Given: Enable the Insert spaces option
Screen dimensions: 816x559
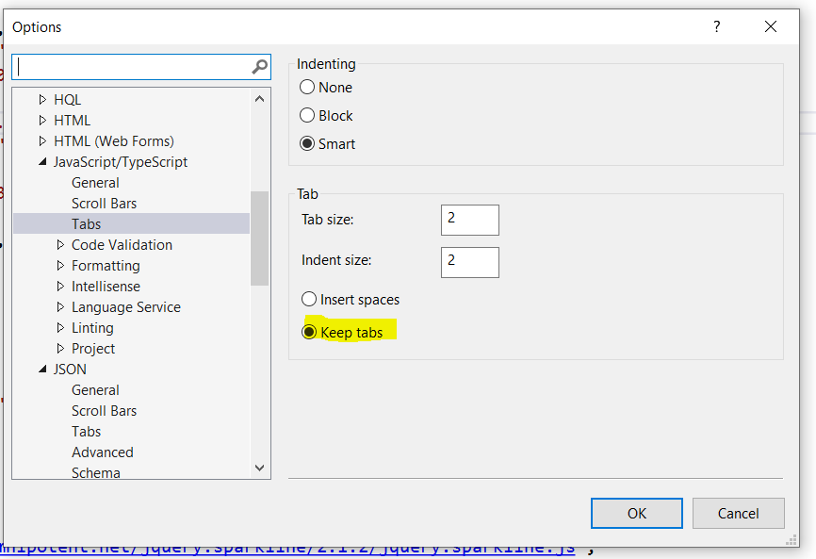Looking at the screenshot, I should click(309, 300).
